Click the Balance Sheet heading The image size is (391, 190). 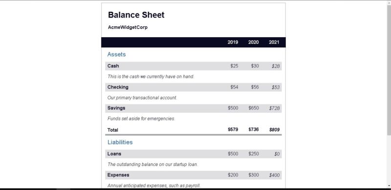[136, 15]
